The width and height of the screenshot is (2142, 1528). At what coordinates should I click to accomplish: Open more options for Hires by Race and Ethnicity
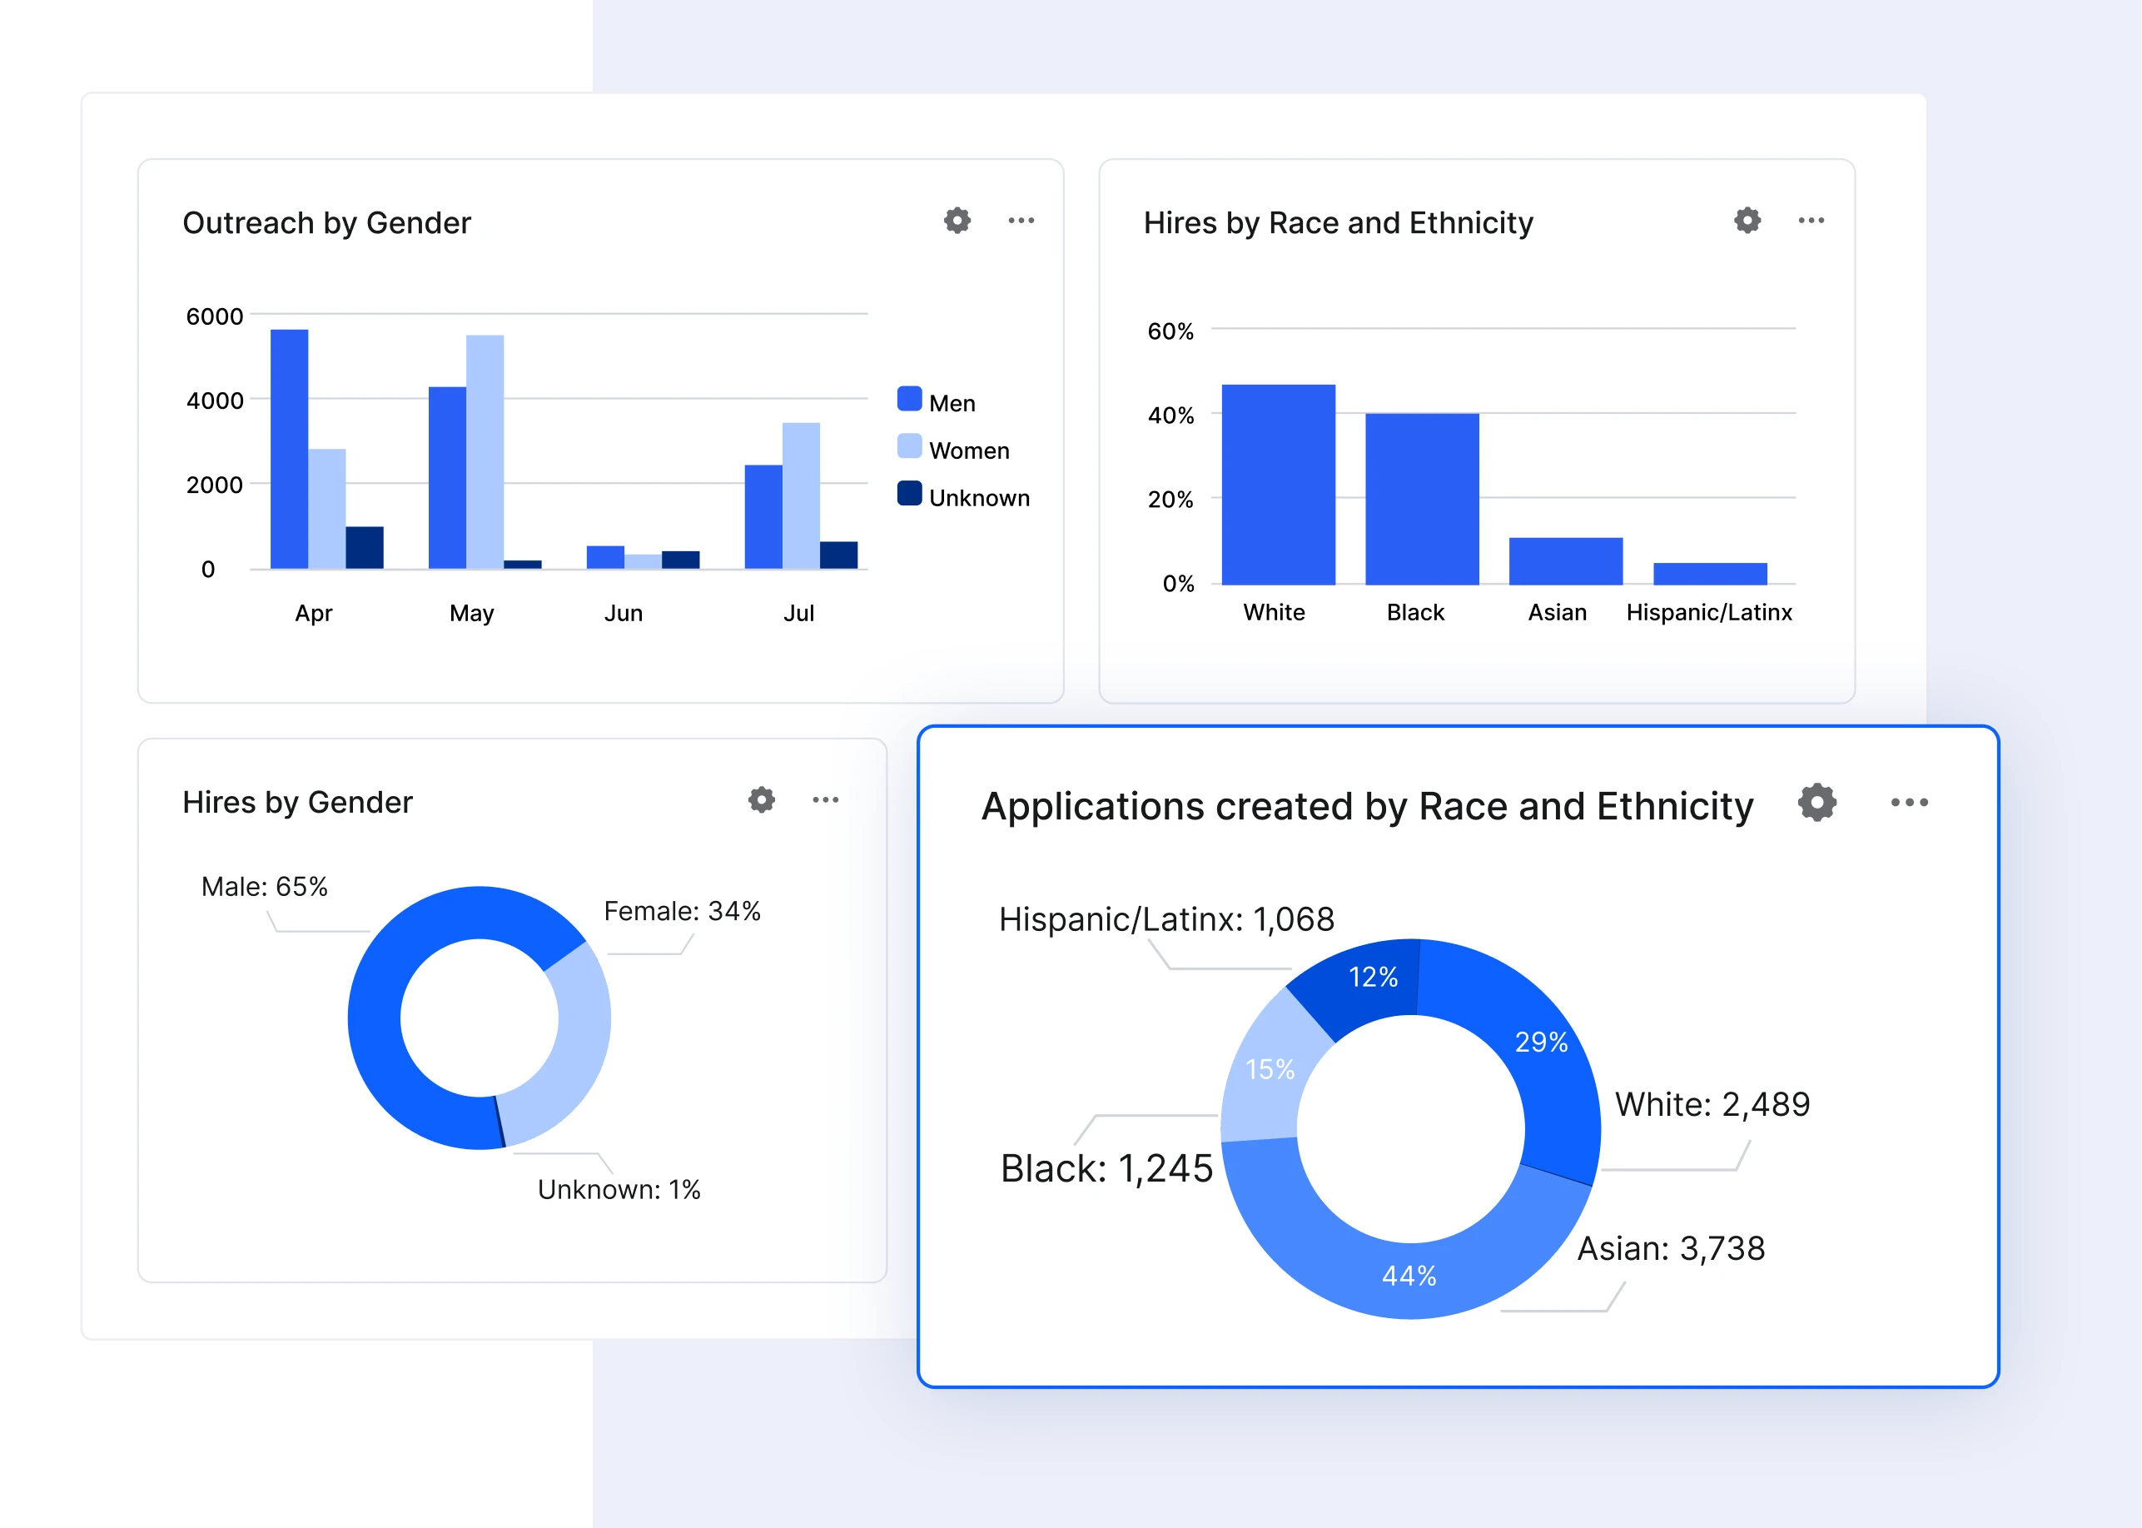click(x=1811, y=220)
